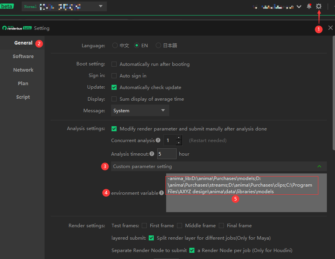Enable Auto sign in
This screenshot has width=335, height=259.
click(x=114, y=75)
